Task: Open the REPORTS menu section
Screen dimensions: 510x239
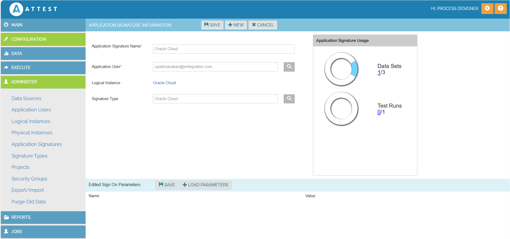Action: click(x=43, y=217)
